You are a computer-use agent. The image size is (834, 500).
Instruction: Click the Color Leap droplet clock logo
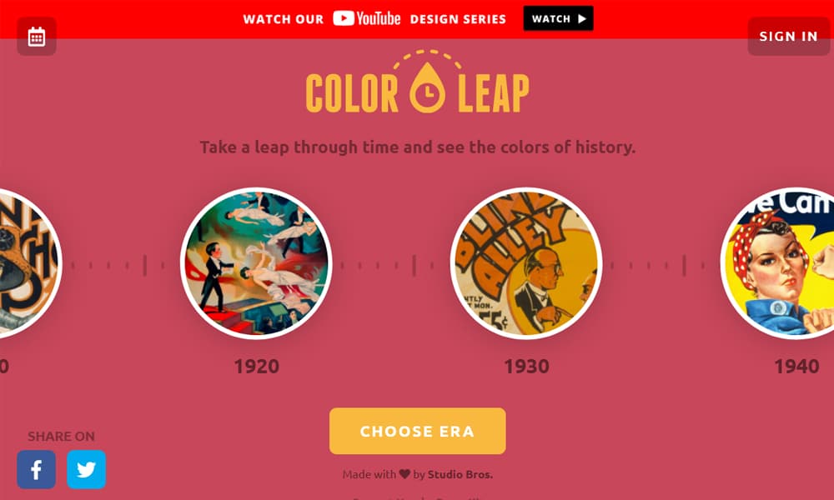pyautogui.click(x=428, y=87)
